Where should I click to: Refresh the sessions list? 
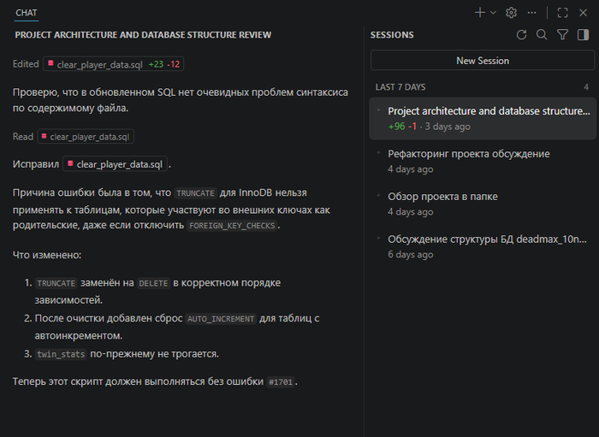pyautogui.click(x=522, y=35)
